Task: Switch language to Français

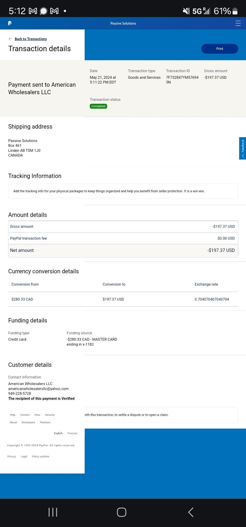Action: click(x=72, y=433)
